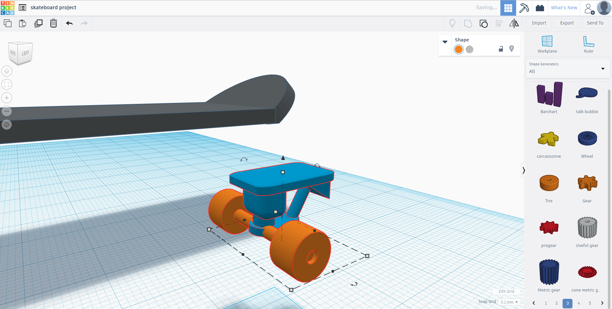
Task: Click the Send To button
Action: click(x=595, y=23)
